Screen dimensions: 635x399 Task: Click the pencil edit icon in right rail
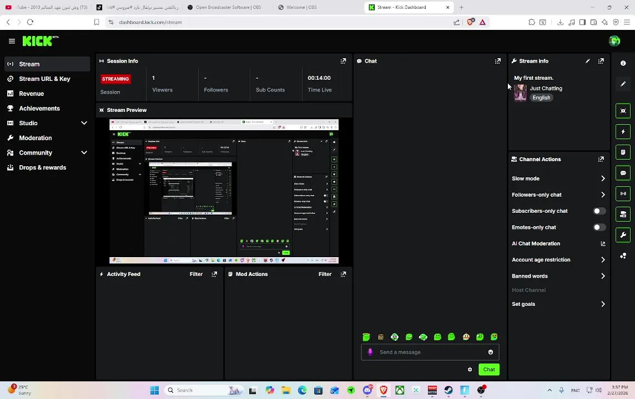623,84
